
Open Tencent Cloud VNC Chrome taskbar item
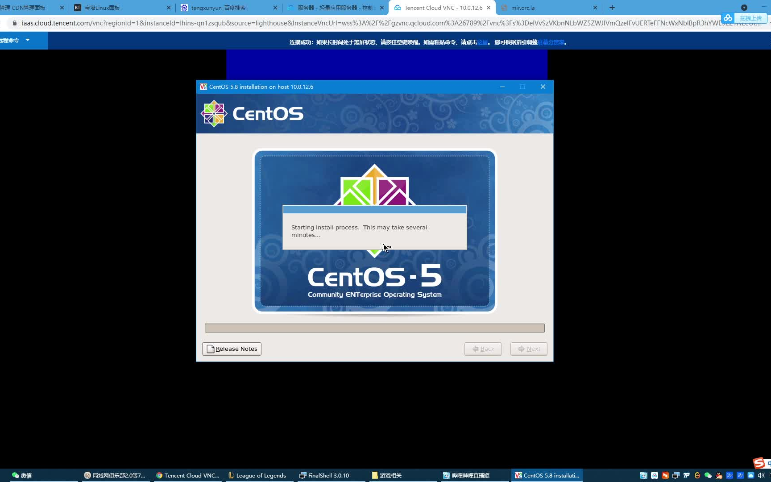(x=187, y=475)
